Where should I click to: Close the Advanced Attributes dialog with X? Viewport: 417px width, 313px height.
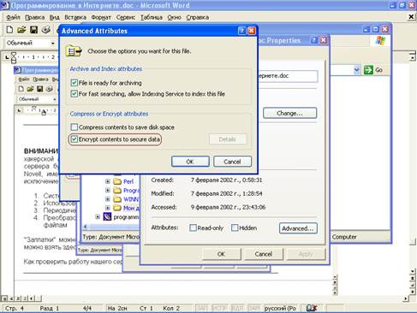click(252, 31)
